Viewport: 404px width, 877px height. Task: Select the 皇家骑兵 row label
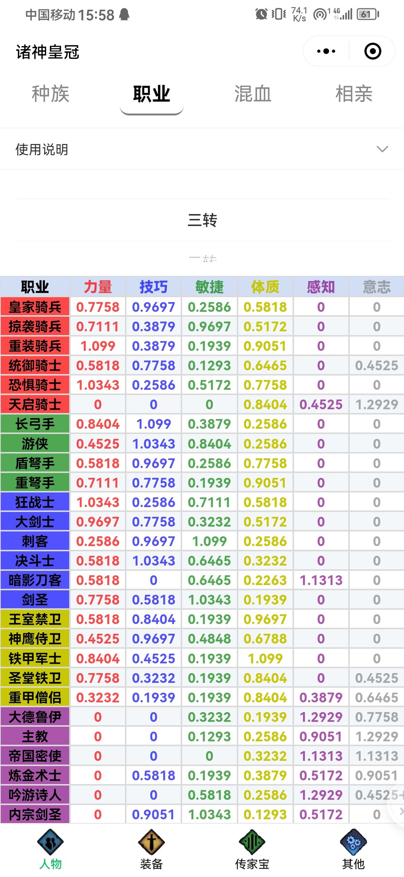click(35, 307)
